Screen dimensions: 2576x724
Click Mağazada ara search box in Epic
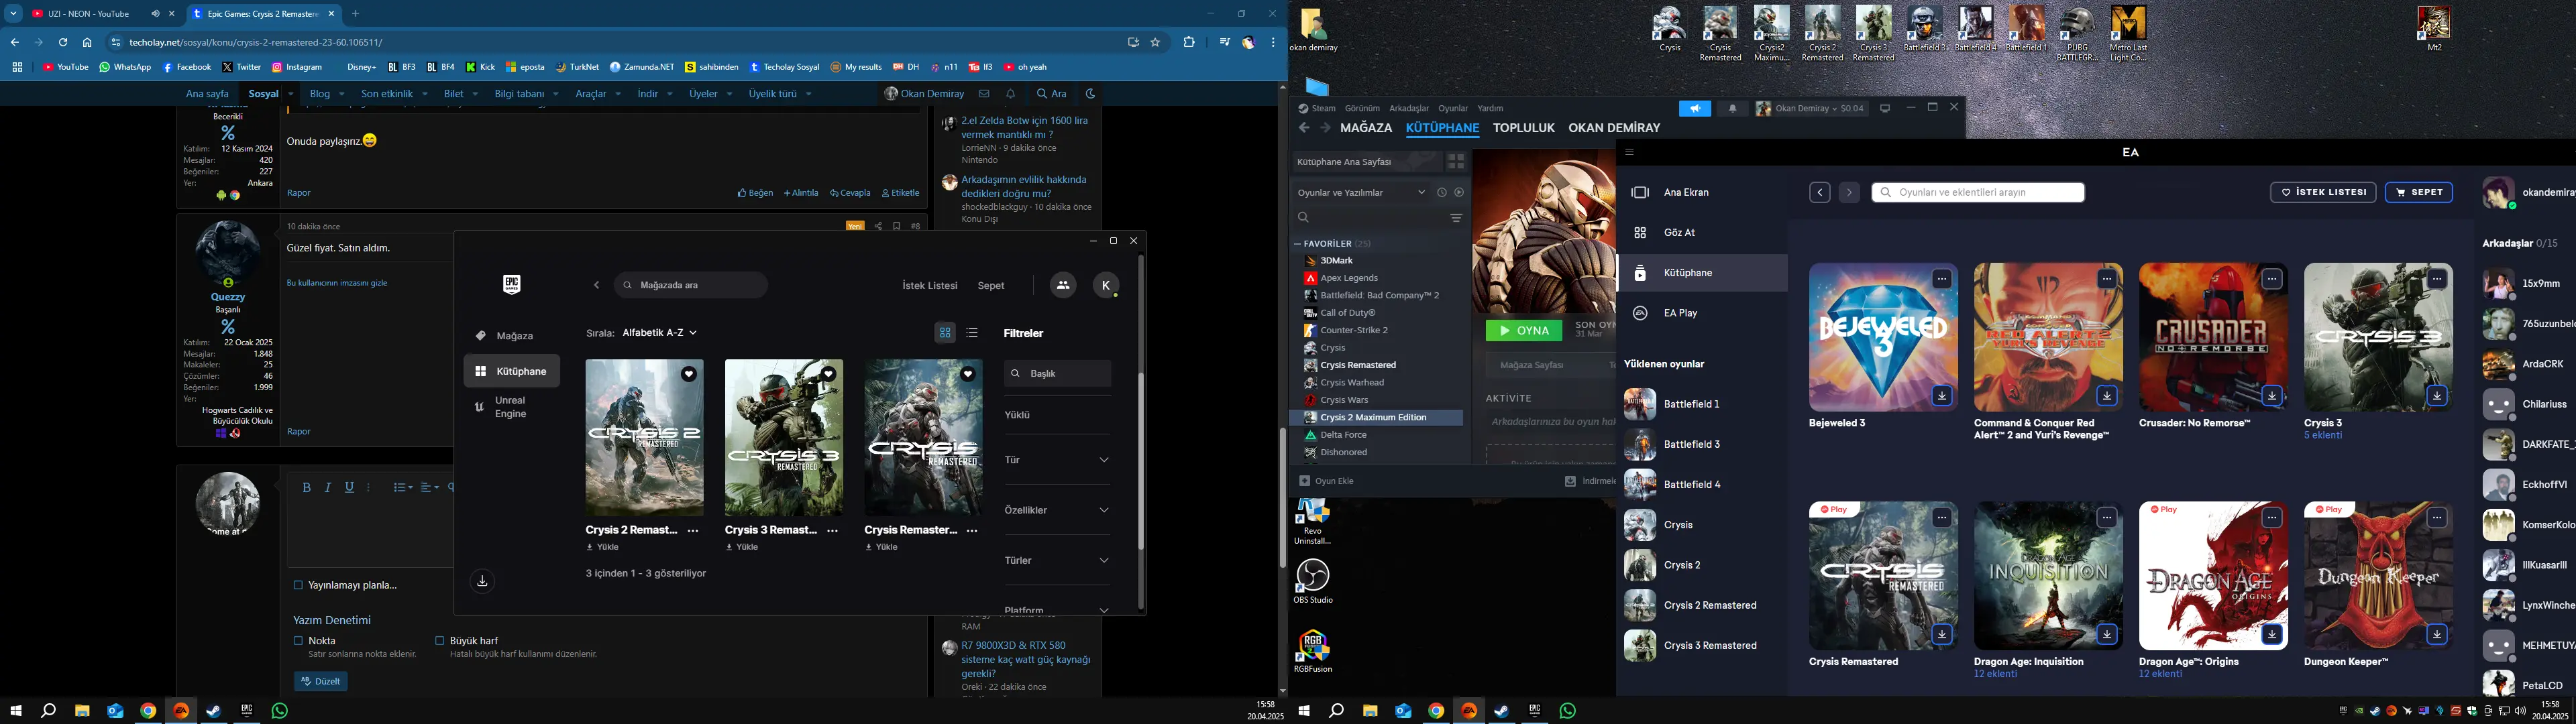click(x=691, y=285)
